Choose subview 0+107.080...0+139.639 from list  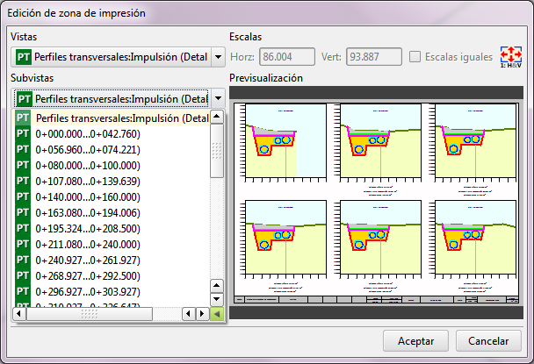tap(87, 181)
